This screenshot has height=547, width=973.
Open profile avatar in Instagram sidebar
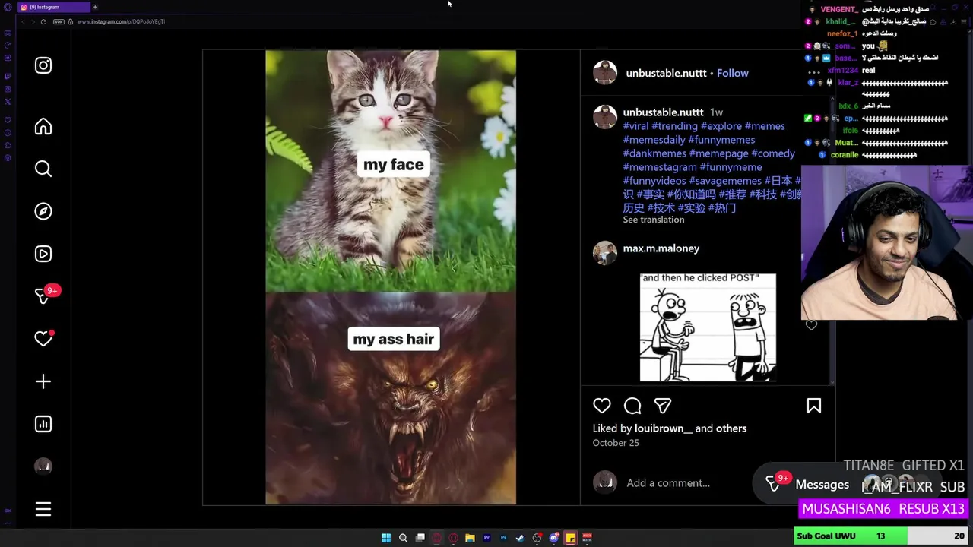(x=43, y=466)
